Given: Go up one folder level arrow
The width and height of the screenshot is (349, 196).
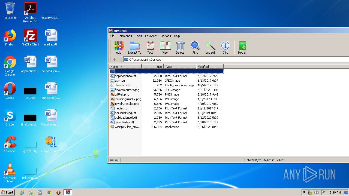Looking at the screenshot, I should (x=115, y=59).
